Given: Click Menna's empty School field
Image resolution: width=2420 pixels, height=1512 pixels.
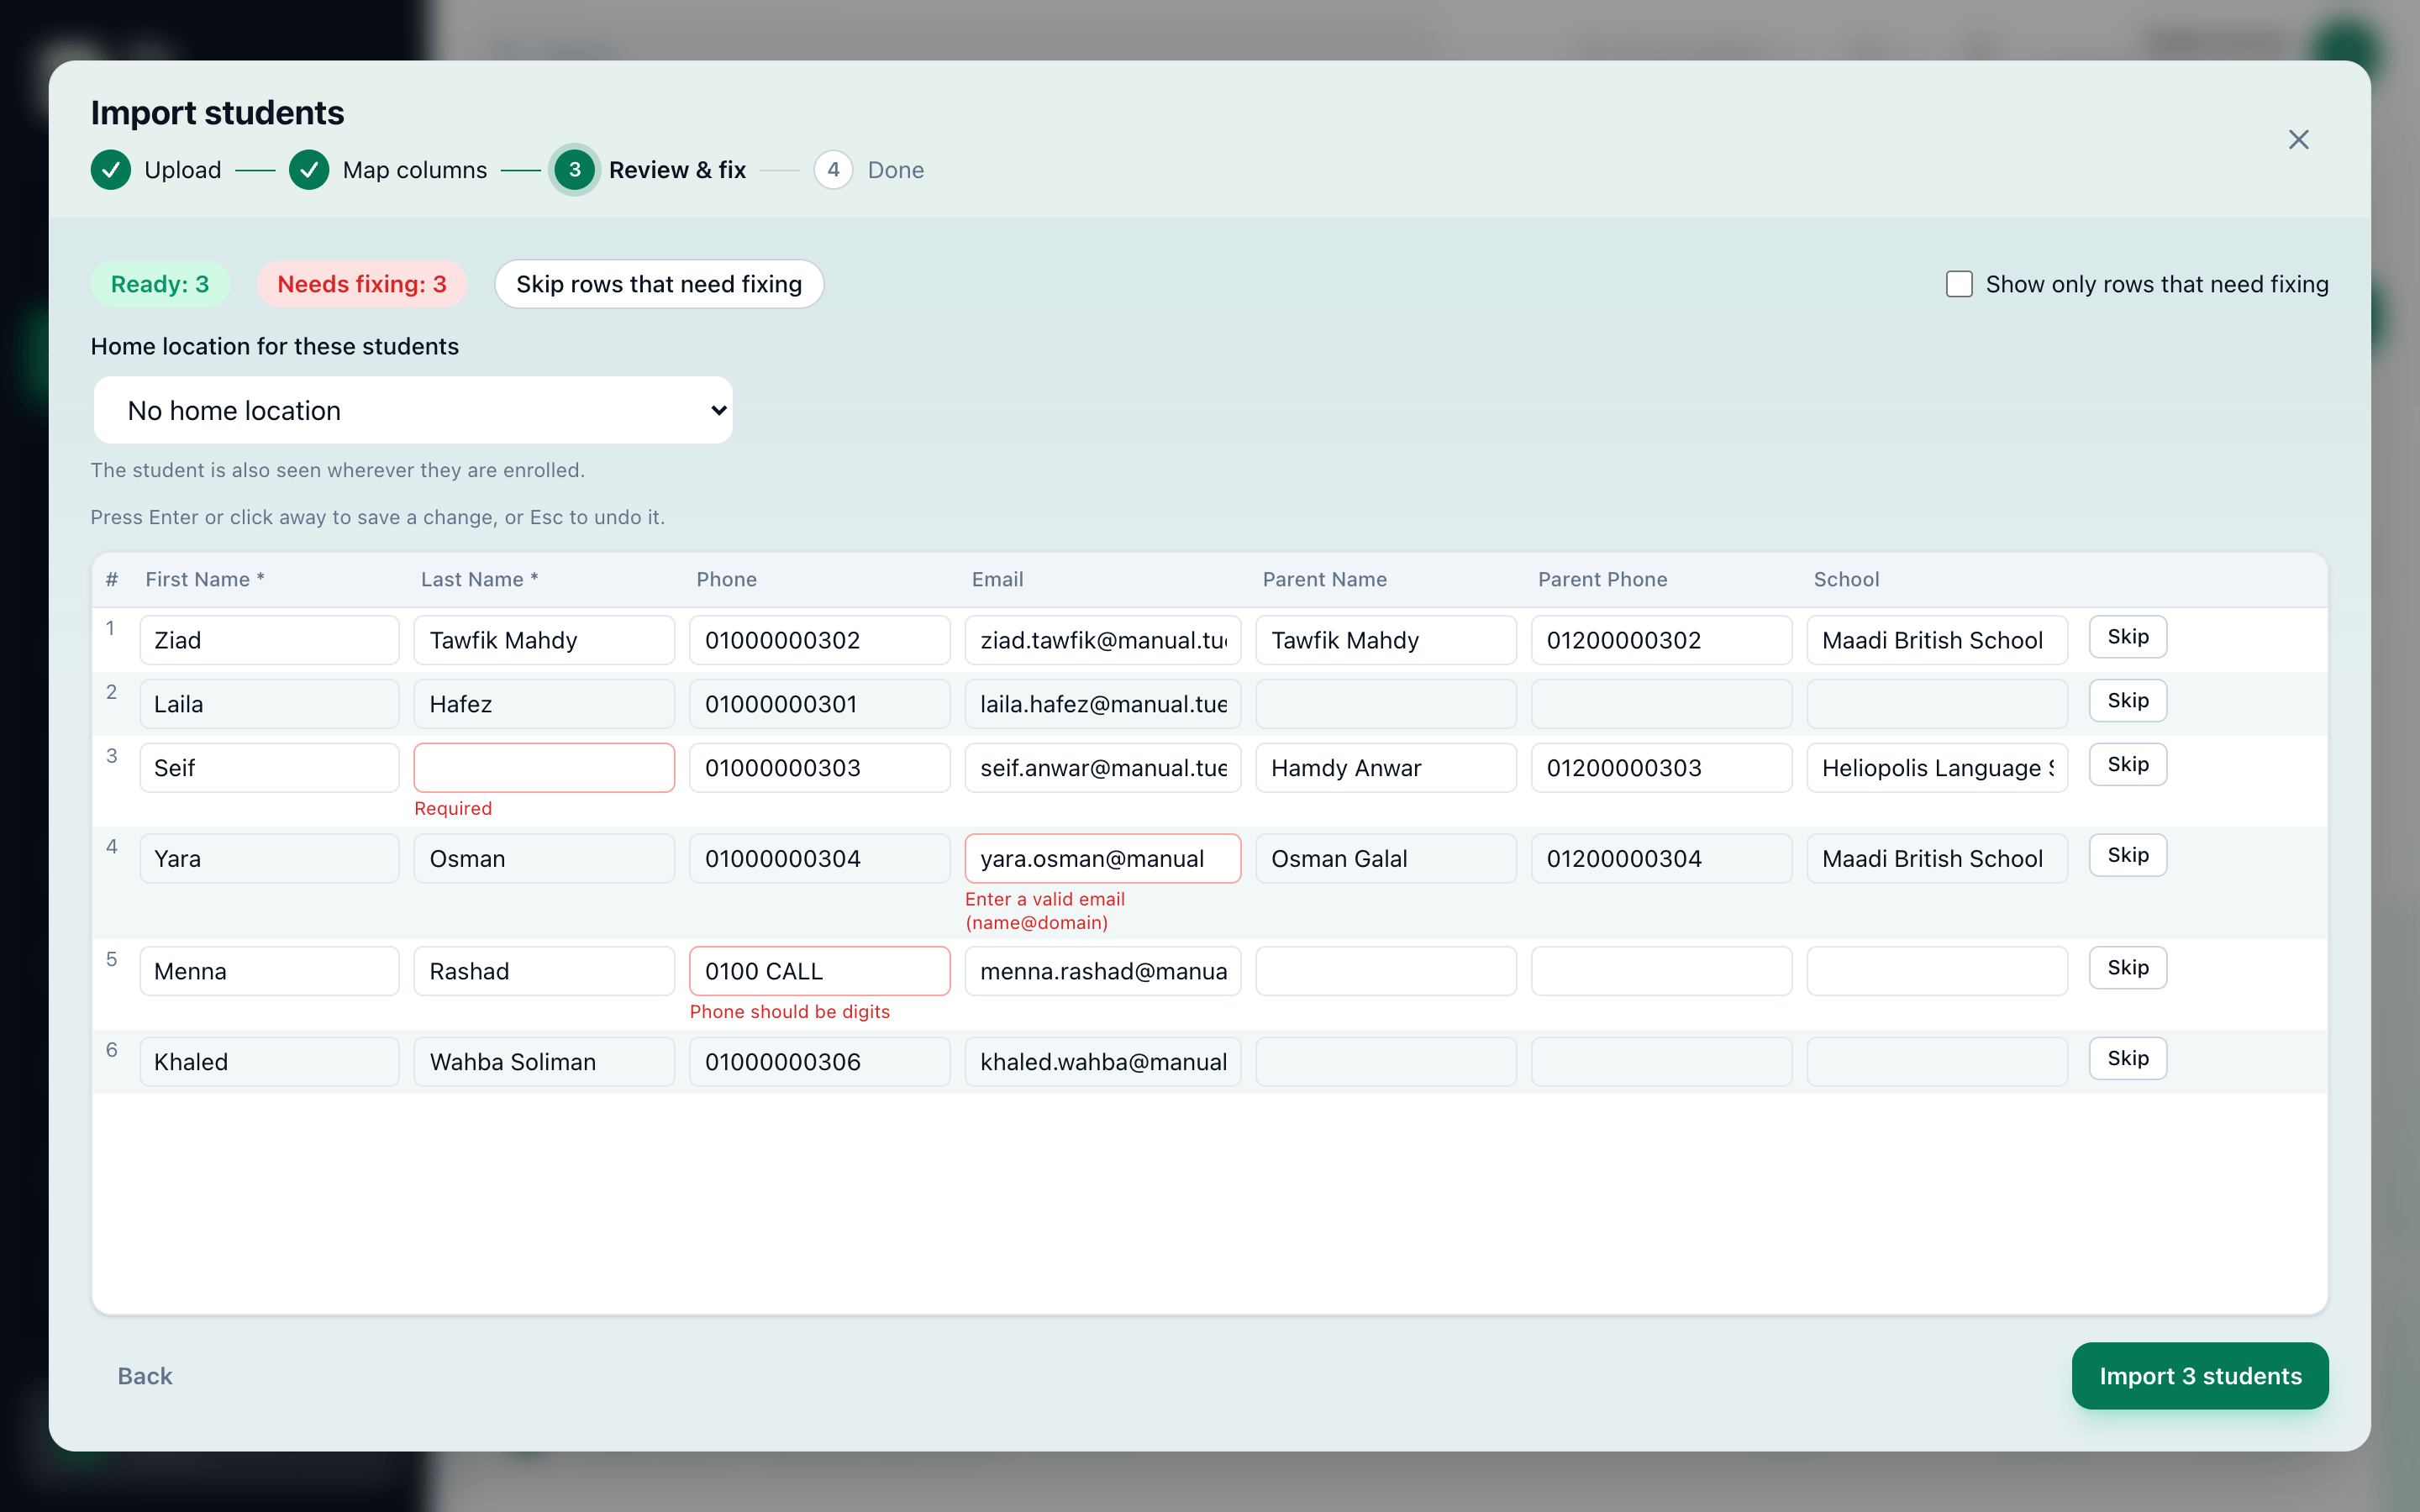Looking at the screenshot, I should coord(1937,971).
